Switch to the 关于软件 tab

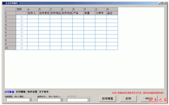pyautogui.click(x=44, y=92)
